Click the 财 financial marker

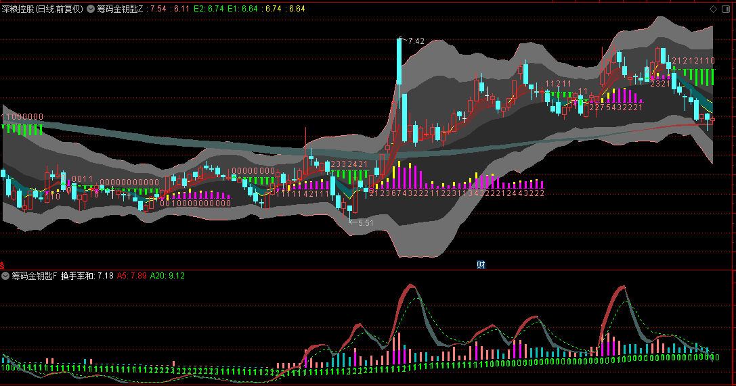pos(481,265)
